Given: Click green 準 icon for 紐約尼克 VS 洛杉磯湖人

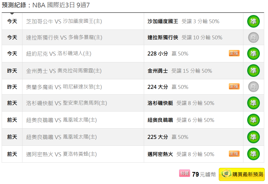Looking at the screenshot, I should (x=253, y=54).
